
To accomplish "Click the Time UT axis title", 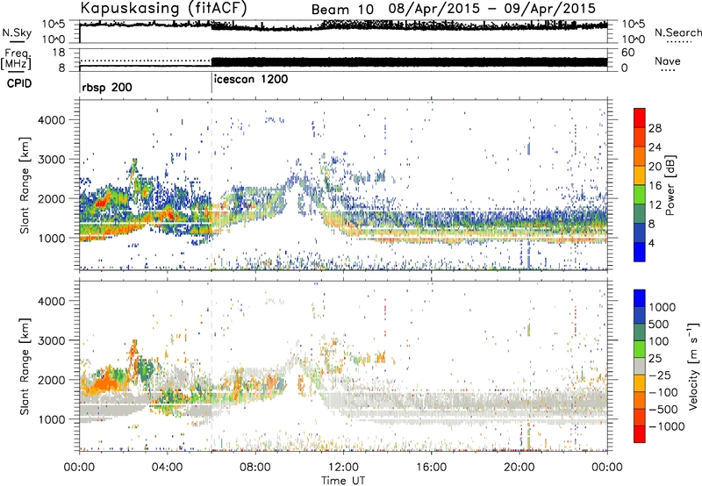I will [x=343, y=481].
